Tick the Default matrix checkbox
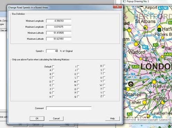 (x=53, y=67)
